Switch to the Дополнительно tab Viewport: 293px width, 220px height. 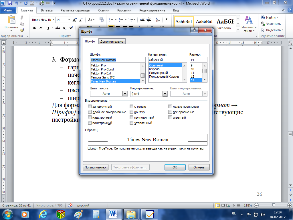112,42
